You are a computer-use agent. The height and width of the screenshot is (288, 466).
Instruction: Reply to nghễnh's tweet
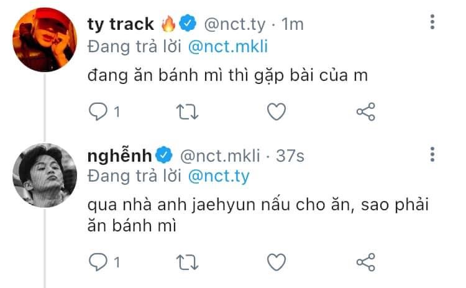point(98,261)
